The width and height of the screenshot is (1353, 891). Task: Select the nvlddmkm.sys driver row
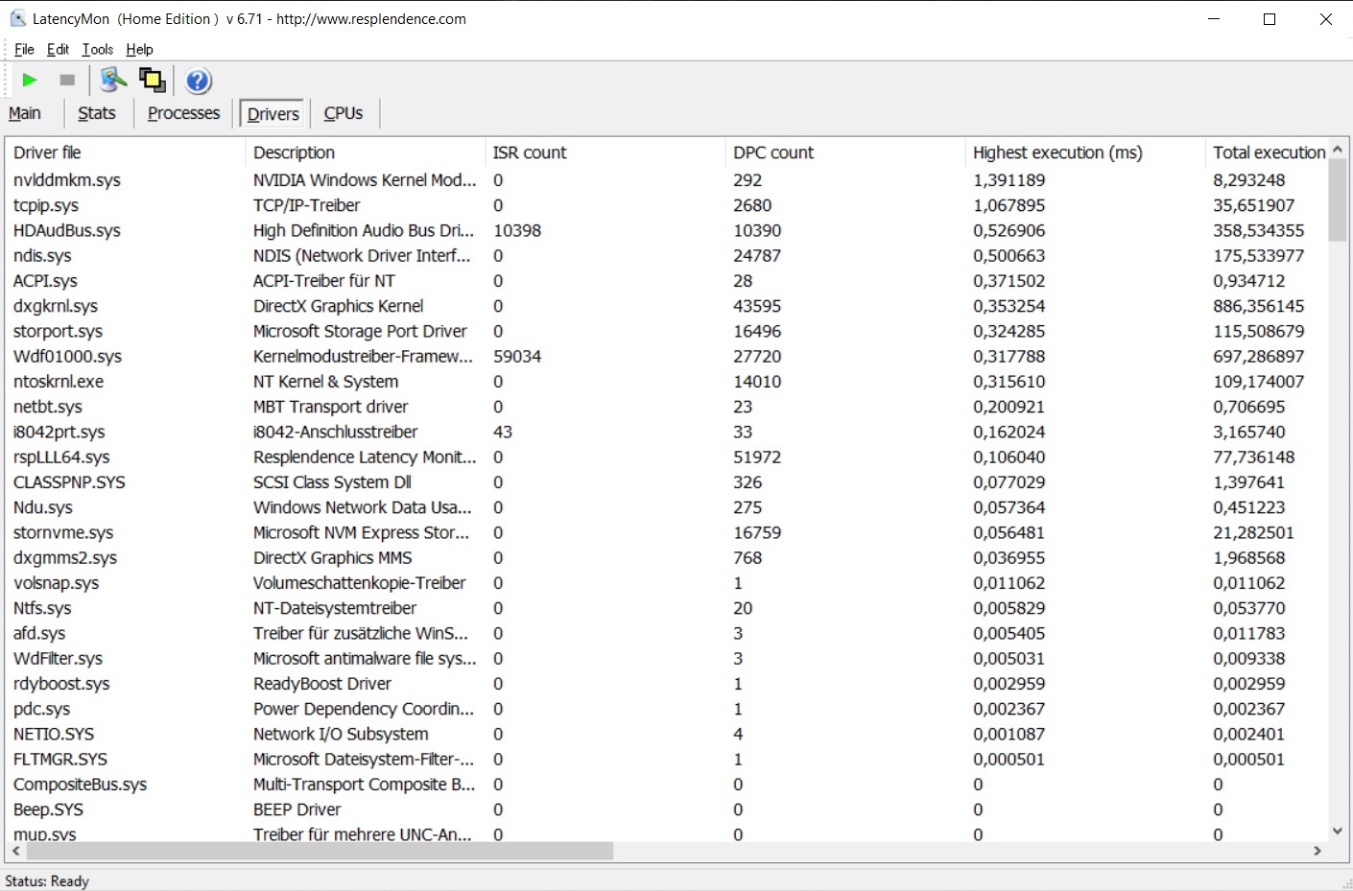click(67, 180)
